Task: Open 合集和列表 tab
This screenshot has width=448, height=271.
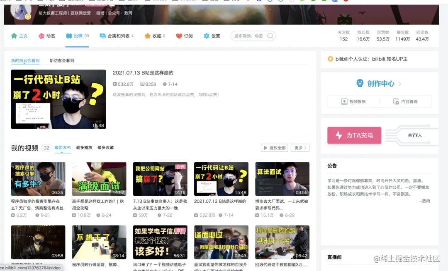Action: pos(117,36)
